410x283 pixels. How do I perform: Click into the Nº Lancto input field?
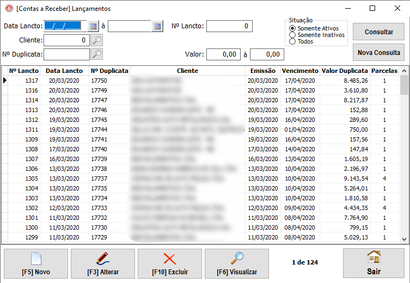coord(229,26)
